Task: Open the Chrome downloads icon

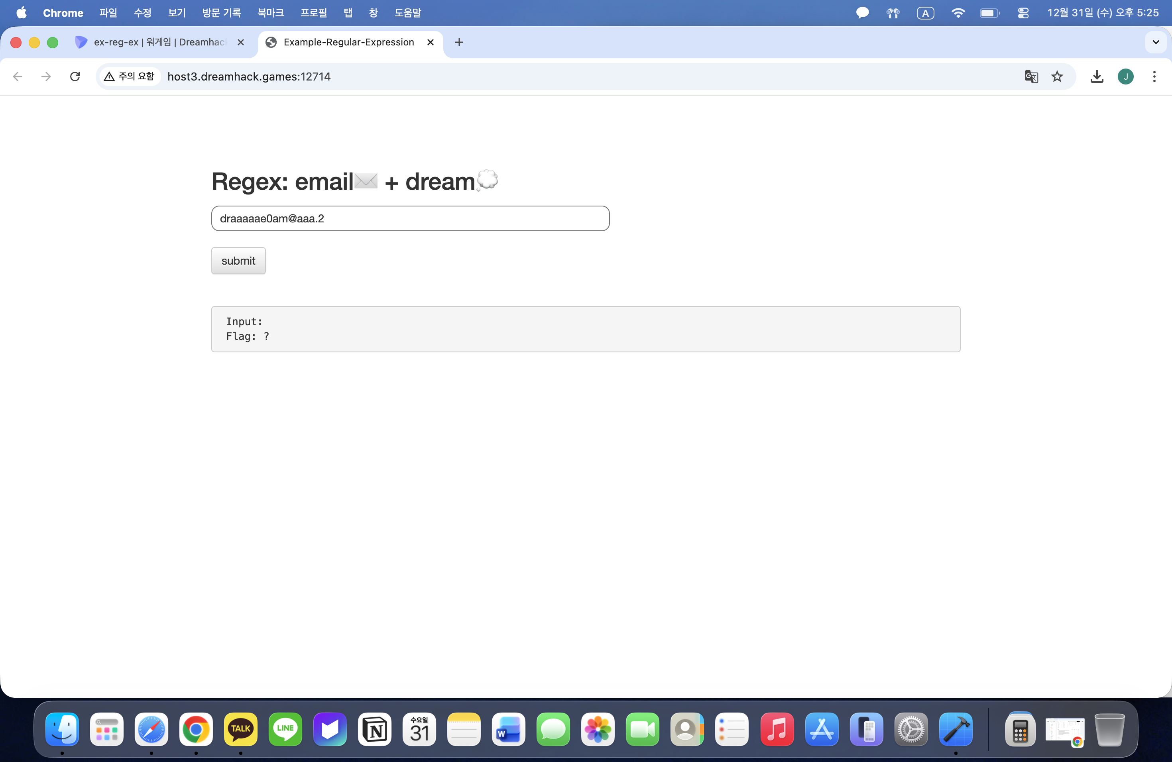Action: click(x=1097, y=76)
